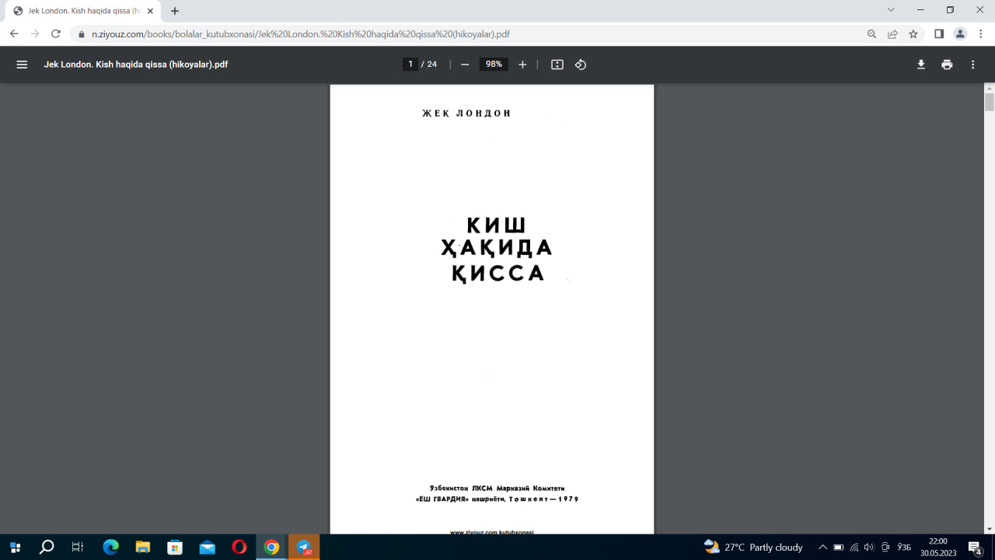Open the PDF sidebar hamburger menu
Screen dimensions: 995x560
[x=22, y=65]
